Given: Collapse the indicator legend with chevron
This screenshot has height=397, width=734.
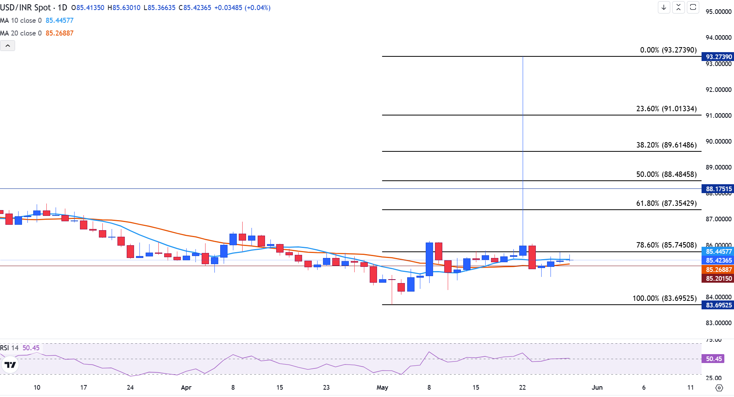Looking at the screenshot, I should click(8, 46).
